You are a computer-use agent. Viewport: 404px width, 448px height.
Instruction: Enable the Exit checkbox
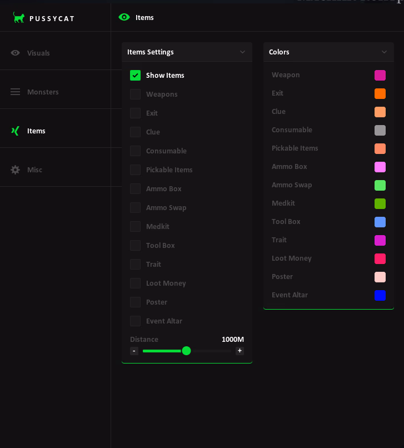135,113
